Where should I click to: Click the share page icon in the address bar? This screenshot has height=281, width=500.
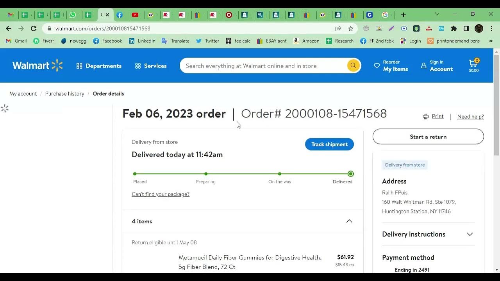[338, 28]
